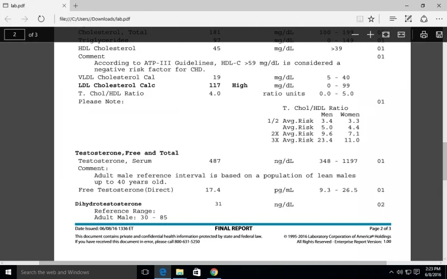Click 'FINAL REPORT' footer text

[234, 228]
